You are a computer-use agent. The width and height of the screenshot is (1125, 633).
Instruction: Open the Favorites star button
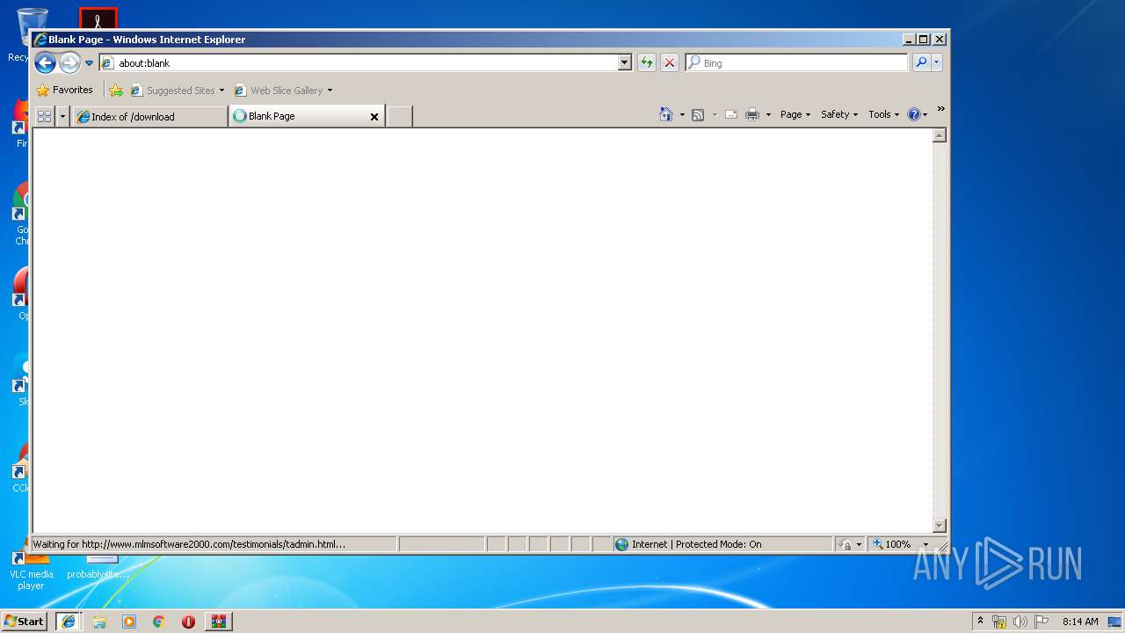tap(64, 90)
